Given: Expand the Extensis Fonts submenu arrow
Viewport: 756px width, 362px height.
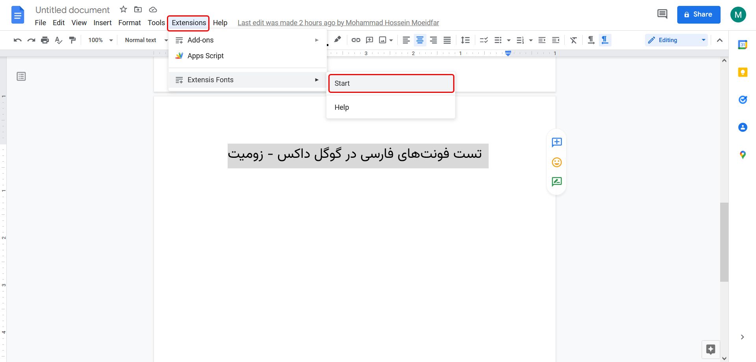Looking at the screenshot, I should tap(317, 80).
